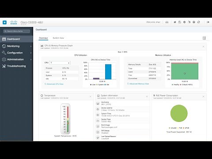Image resolution: width=212 pixels, height=159 pixels.
Task: Toggle the PoE legend entry
Action: [x=180, y=128]
